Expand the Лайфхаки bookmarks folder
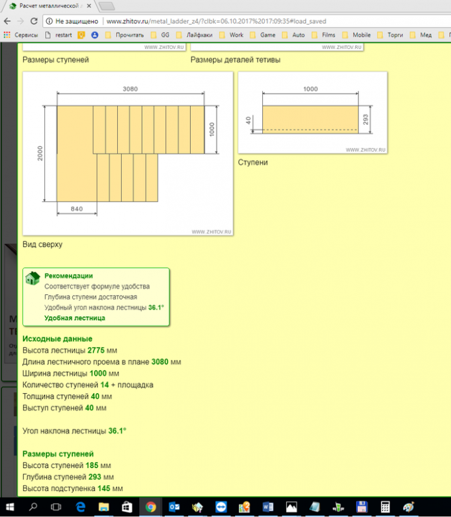The width and height of the screenshot is (451, 517). coord(197,34)
